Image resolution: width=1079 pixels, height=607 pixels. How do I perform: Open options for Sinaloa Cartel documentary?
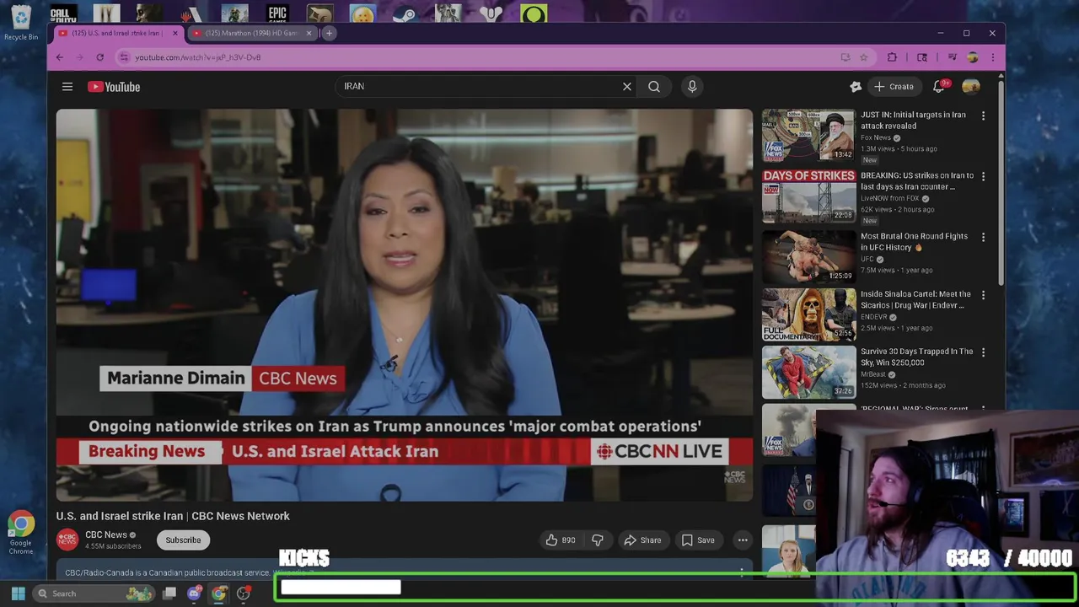coord(983,295)
